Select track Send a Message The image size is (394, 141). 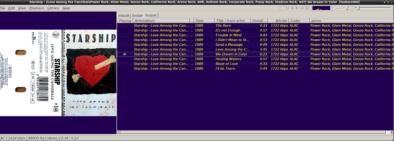coord(255,45)
